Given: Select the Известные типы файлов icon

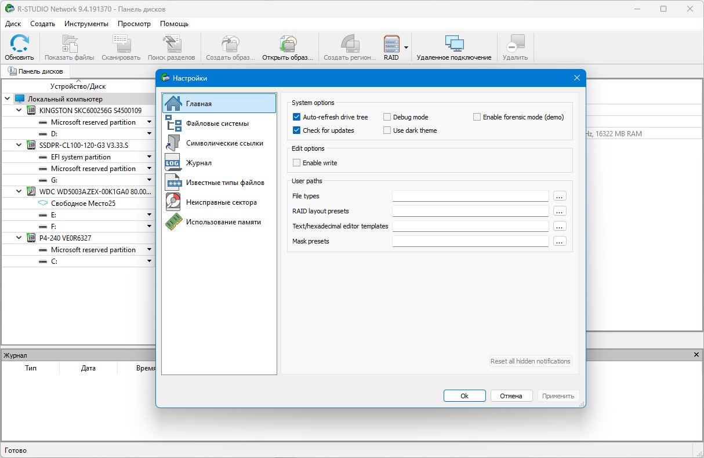Looking at the screenshot, I should [x=173, y=182].
